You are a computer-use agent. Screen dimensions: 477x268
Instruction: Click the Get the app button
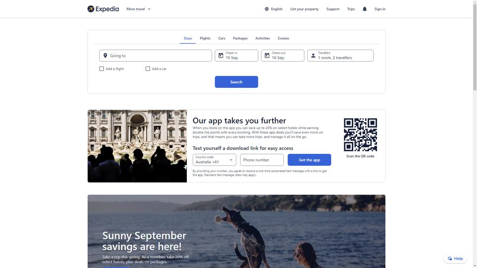[x=310, y=160]
